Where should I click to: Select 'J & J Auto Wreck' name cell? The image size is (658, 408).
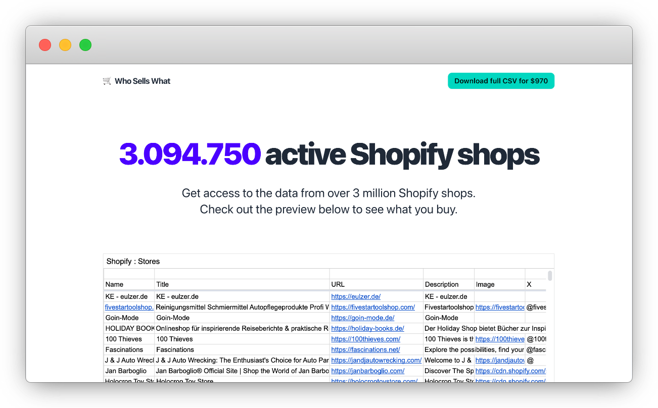[129, 360]
